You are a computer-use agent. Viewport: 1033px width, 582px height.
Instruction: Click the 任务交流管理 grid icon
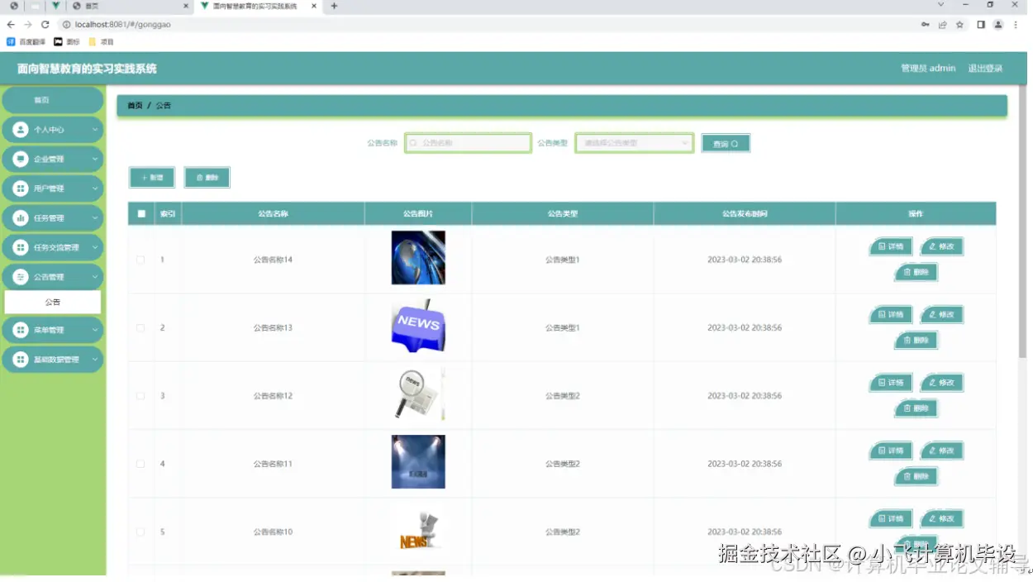[x=21, y=247]
